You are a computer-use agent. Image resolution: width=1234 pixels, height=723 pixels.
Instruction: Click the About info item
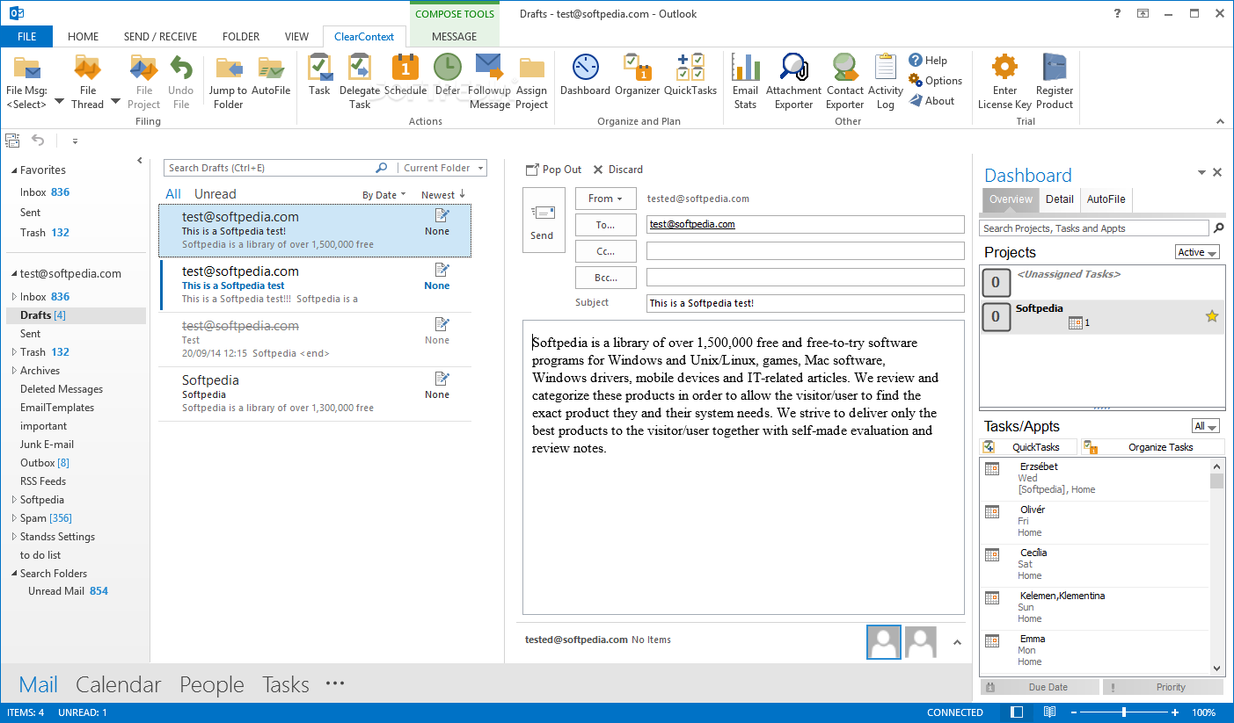pos(932,101)
